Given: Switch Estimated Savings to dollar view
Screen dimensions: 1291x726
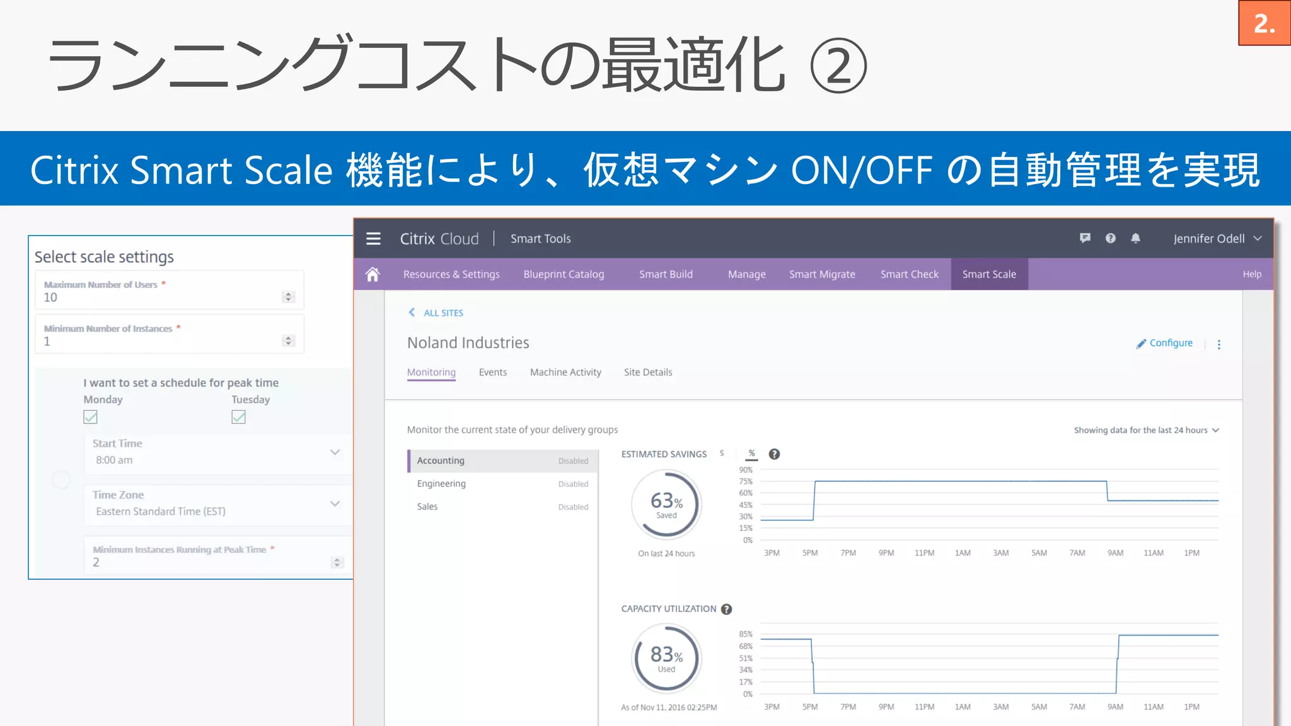Looking at the screenshot, I should (722, 454).
